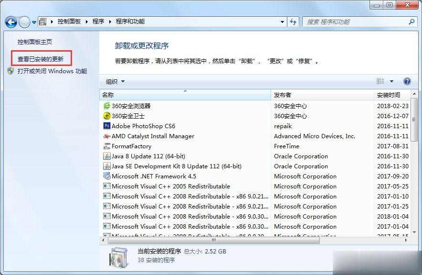Click the Microsoft .NET Framework 4.5 icon
Screen dimensions: 422x275
pos(107,176)
